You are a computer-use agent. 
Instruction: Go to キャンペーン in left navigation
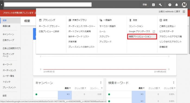(x=8, y=34)
